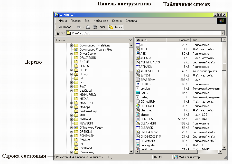Image resolution: width=232 pixels, height=164 pixels.
Task: Open the address bar dropdown arrow
Action: [x=223, y=33]
